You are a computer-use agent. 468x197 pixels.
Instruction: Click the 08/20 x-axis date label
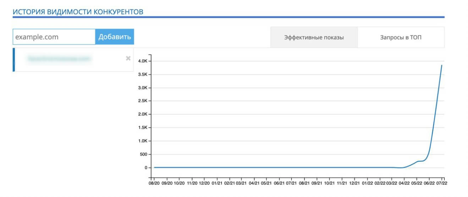click(154, 184)
